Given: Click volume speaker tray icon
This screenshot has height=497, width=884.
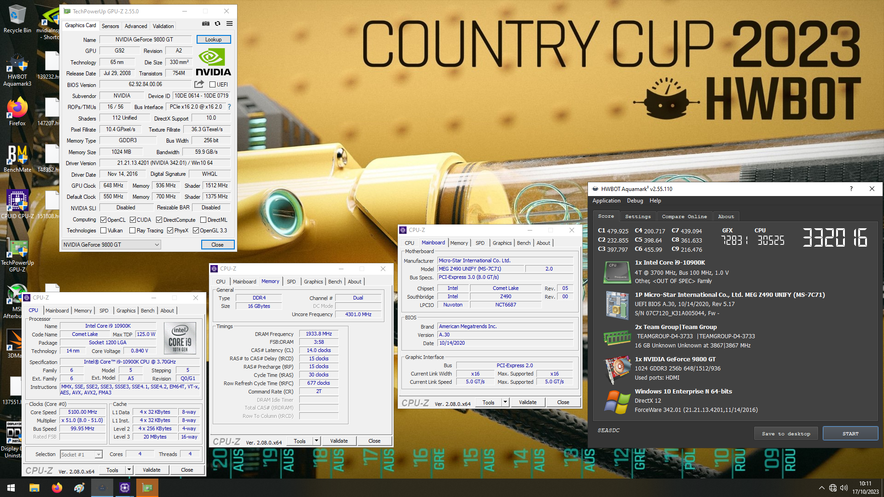Looking at the screenshot, I should click(x=844, y=488).
